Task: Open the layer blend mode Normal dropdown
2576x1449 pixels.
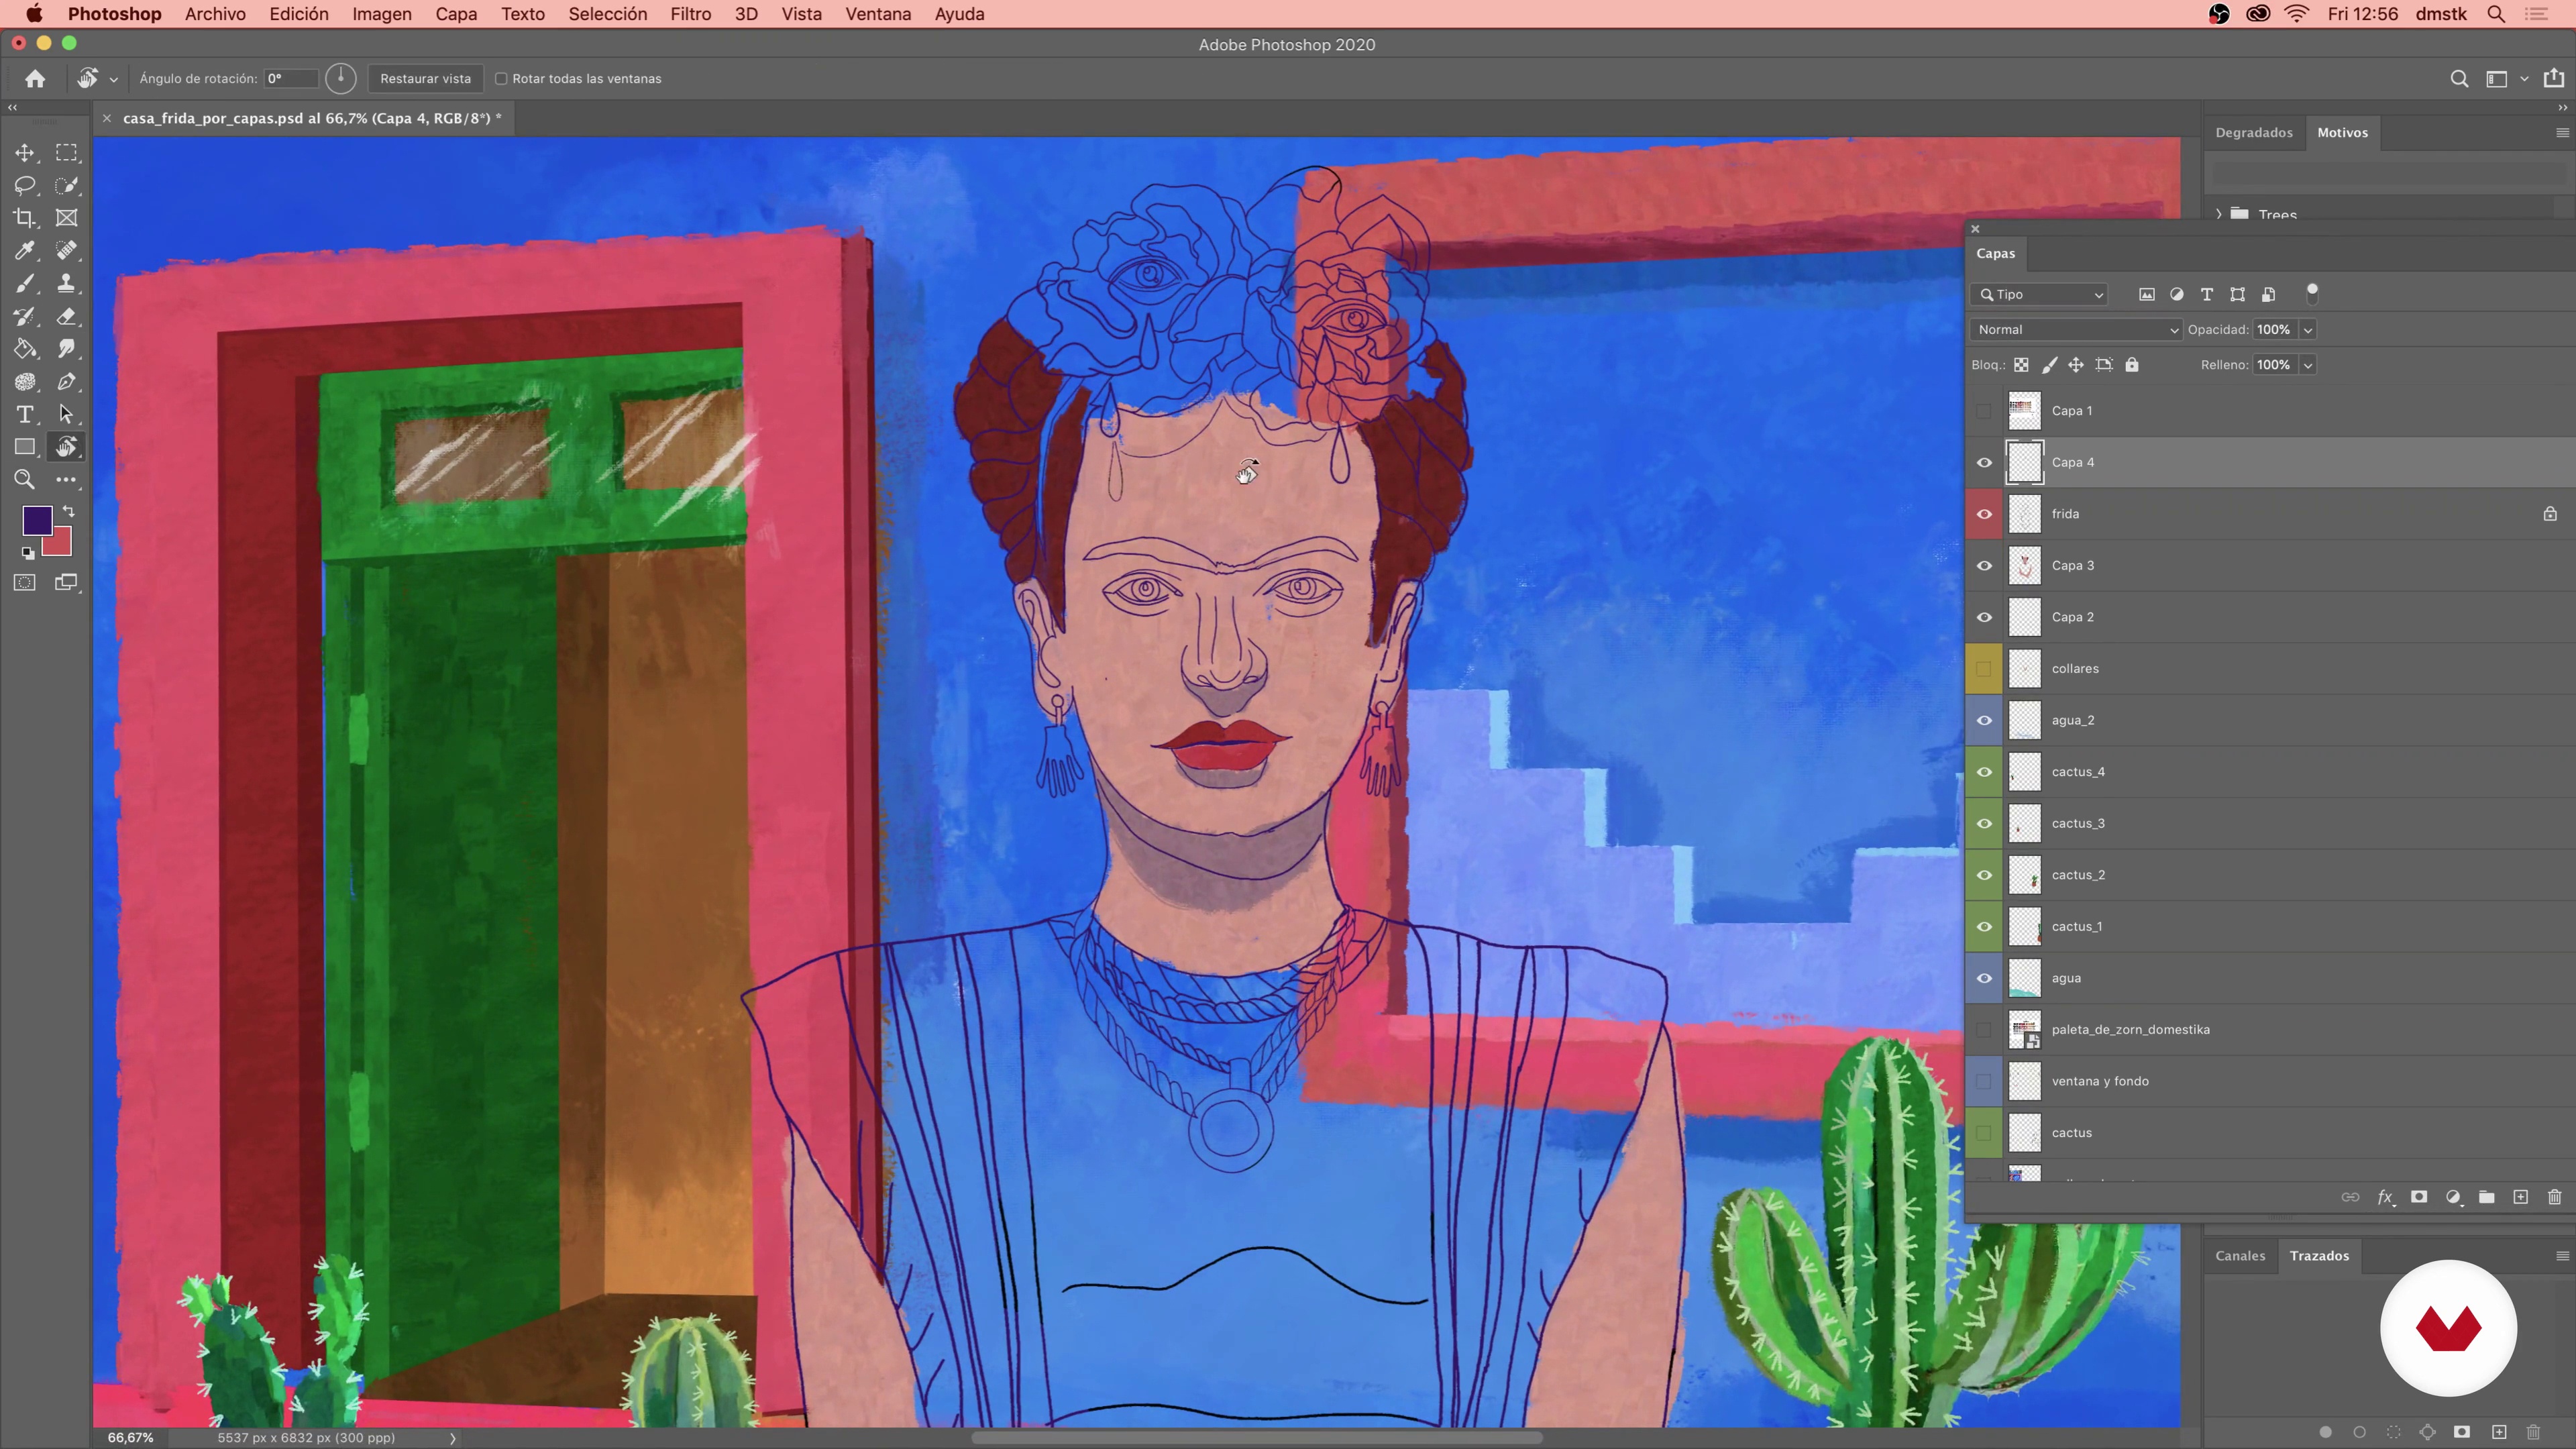Action: pos(2076,330)
